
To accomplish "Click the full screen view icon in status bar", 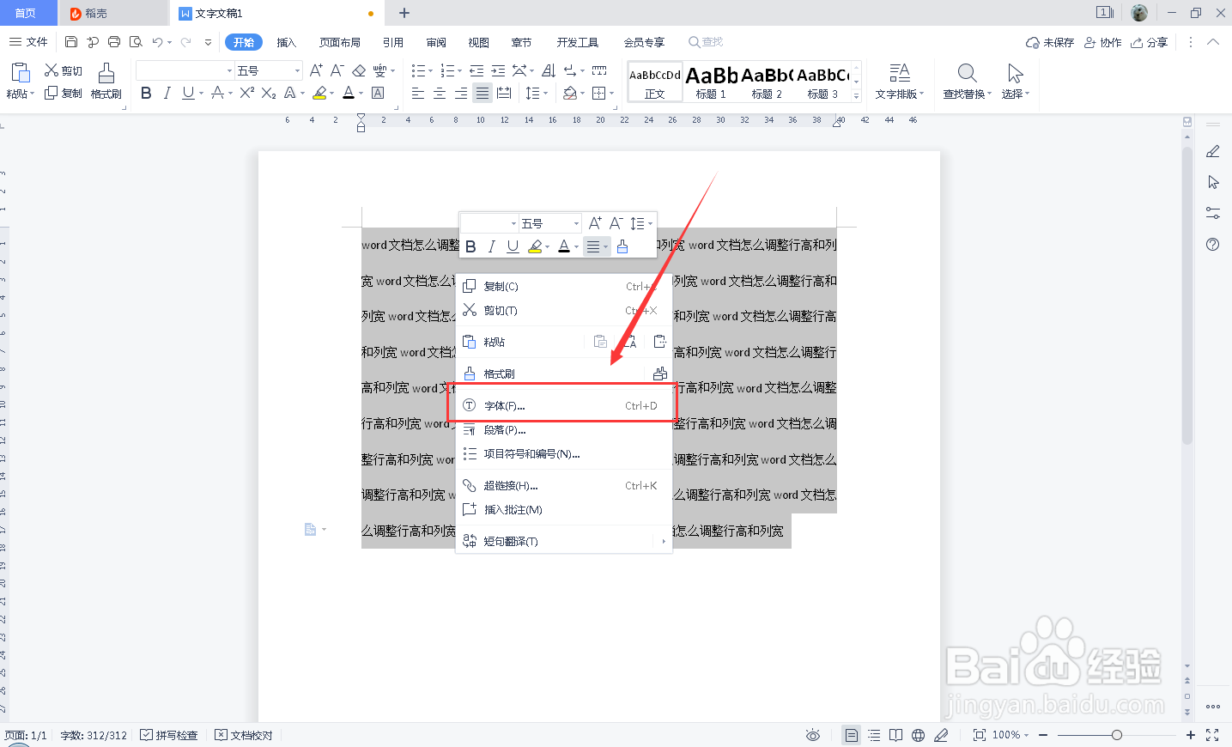I will click(x=1213, y=735).
